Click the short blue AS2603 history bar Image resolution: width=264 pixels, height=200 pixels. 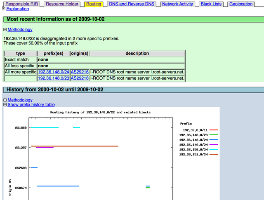[34, 168]
